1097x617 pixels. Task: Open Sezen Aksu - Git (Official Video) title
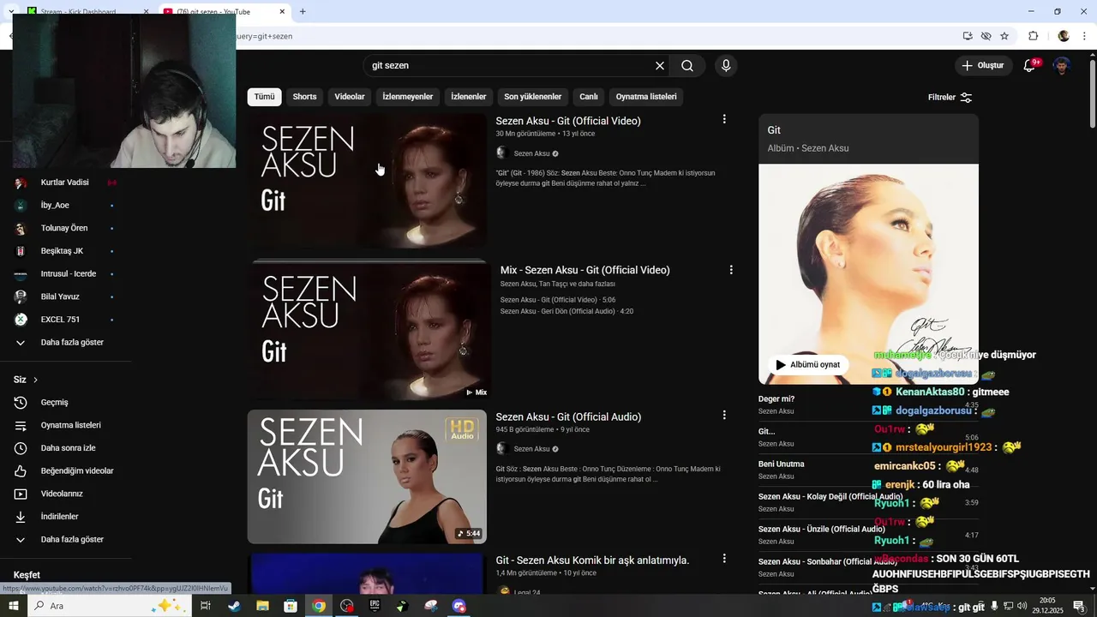(568, 121)
